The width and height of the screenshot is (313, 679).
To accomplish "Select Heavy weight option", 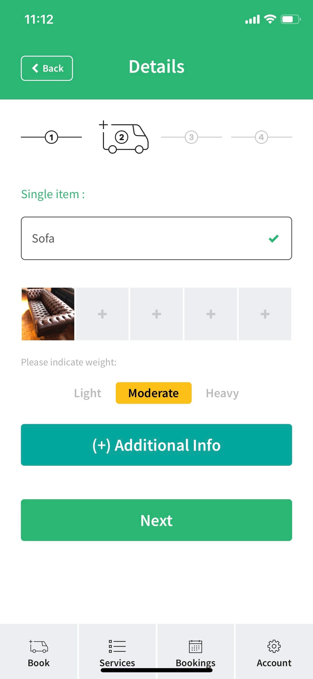I will [222, 393].
